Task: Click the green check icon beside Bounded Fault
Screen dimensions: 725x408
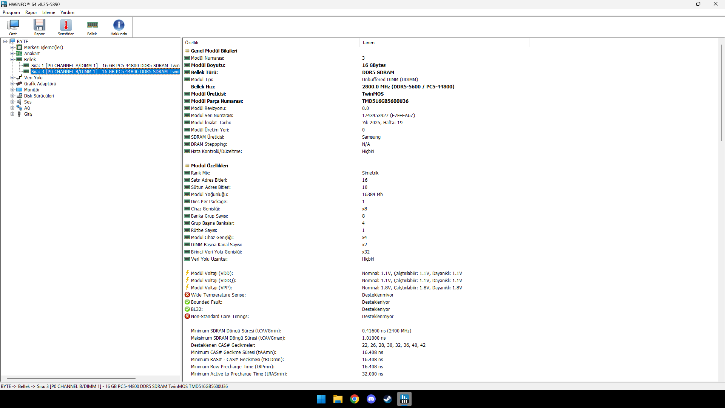Action: (187, 302)
